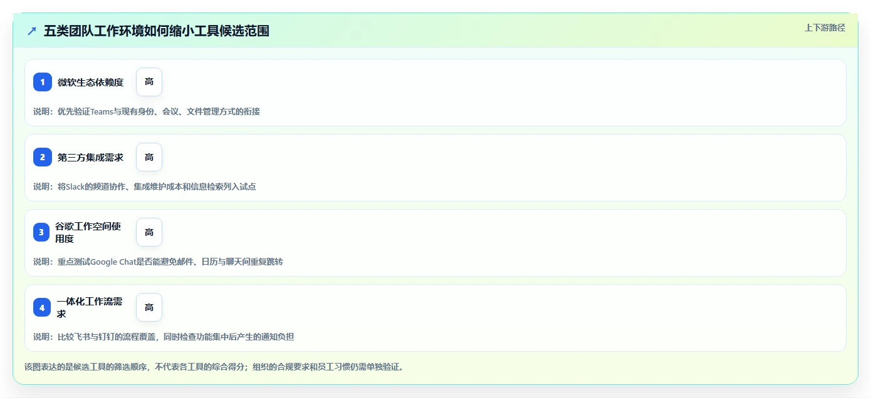Image resolution: width=871 pixels, height=398 pixels.
Task: Click the 高 tag next to 一体化工作流需求
Action: pyautogui.click(x=149, y=307)
